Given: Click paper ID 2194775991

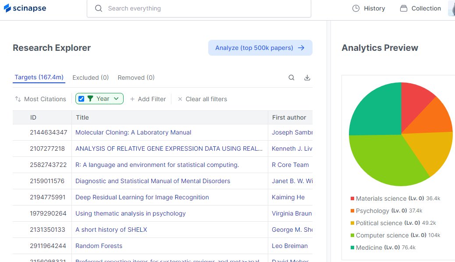Looking at the screenshot, I should [x=48, y=197].
